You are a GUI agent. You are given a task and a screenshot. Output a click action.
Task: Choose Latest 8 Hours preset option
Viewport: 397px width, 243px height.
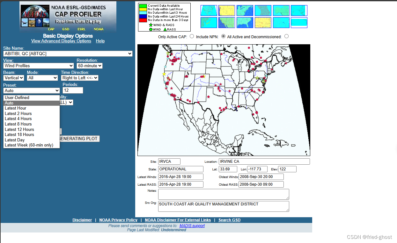pos(32,124)
